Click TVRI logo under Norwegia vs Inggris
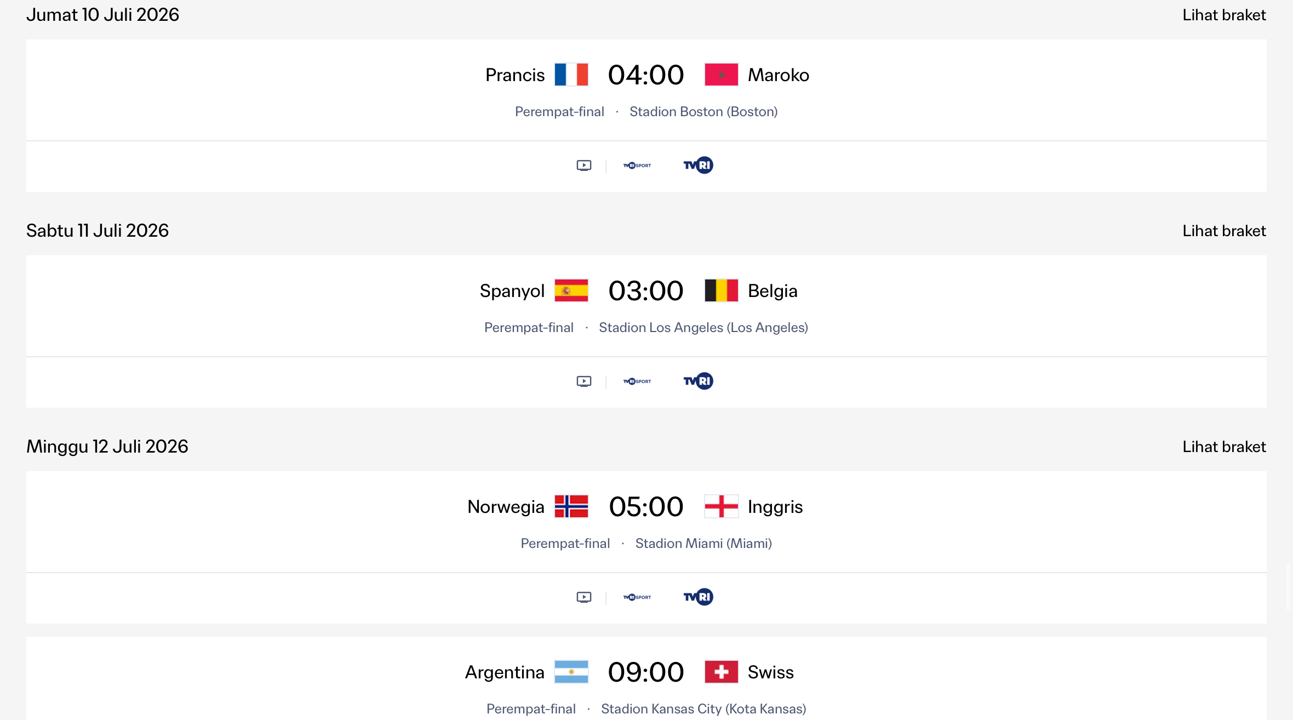Viewport: 1293px width, 720px height. click(x=698, y=597)
